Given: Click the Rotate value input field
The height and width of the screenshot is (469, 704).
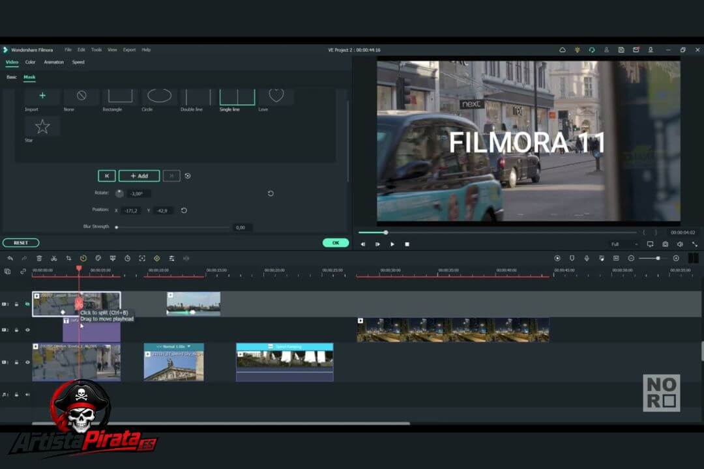Looking at the screenshot, I should click(139, 193).
